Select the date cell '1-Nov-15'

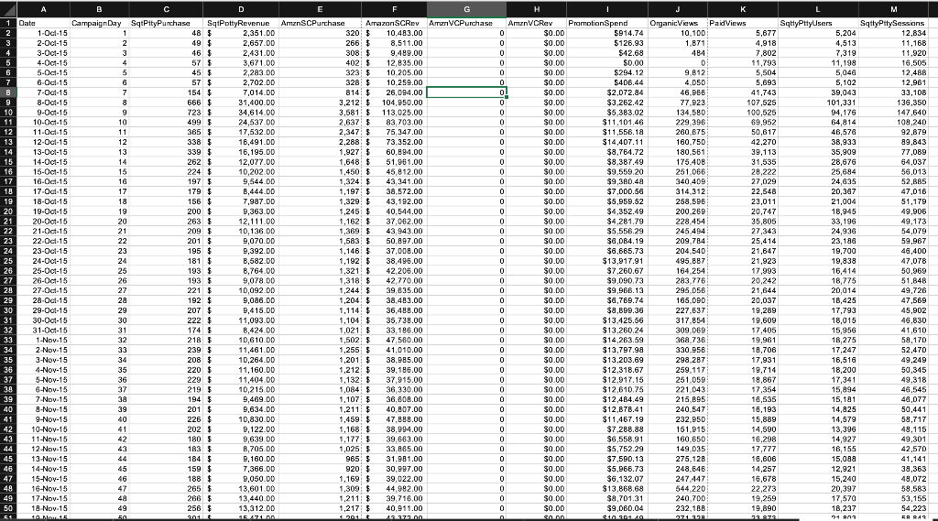(x=43, y=340)
